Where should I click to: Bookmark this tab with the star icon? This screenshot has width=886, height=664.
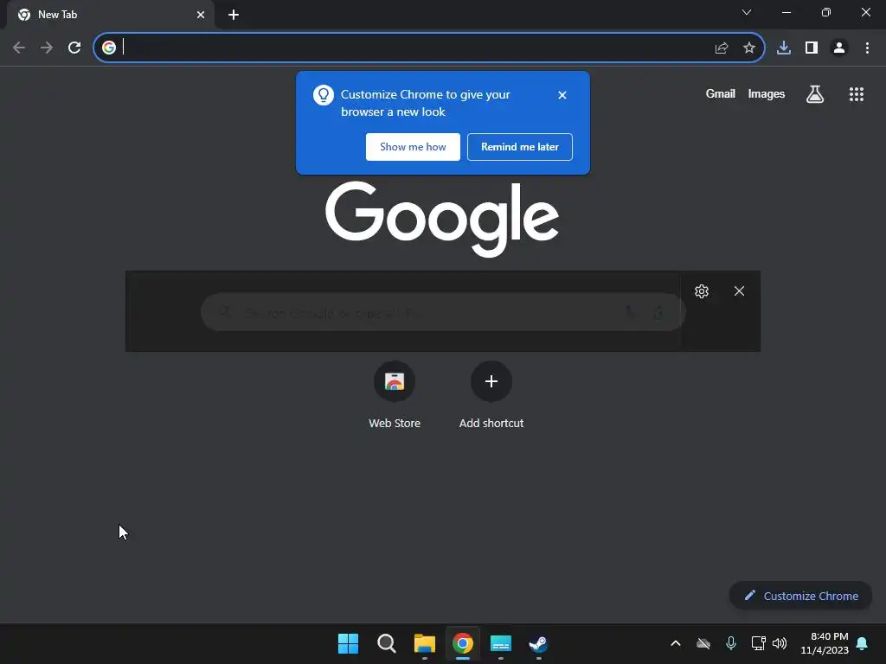click(x=749, y=48)
